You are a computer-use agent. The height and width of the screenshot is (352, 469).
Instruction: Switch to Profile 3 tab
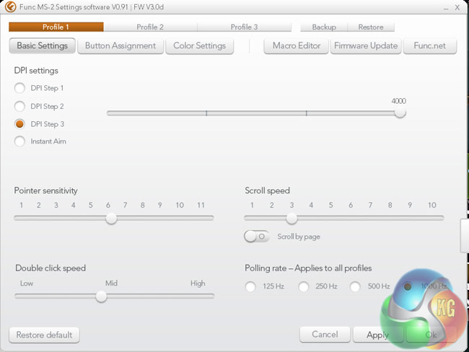[244, 27]
